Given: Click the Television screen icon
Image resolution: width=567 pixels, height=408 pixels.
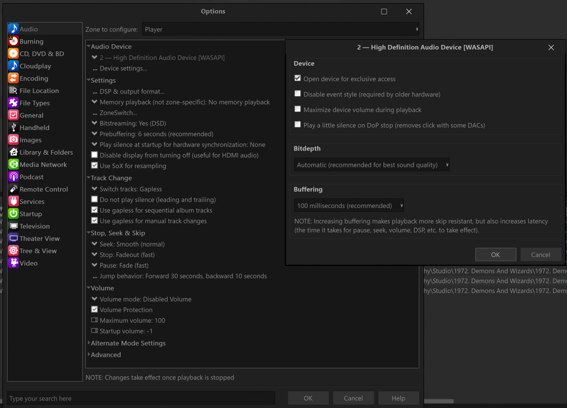Looking at the screenshot, I should pyautogui.click(x=14, y=226).
